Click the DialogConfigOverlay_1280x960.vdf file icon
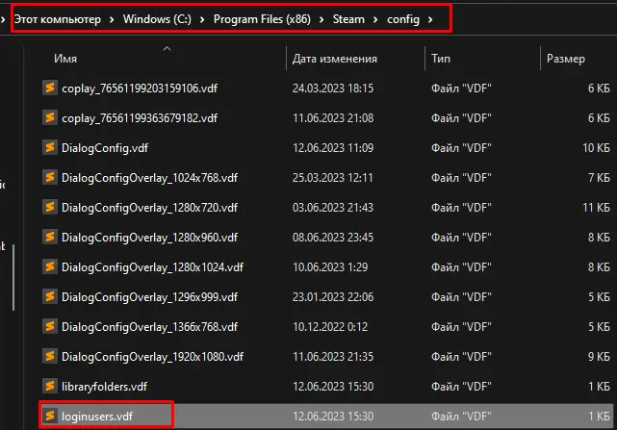This screenshot has height=430, width=617. (50, 238)
